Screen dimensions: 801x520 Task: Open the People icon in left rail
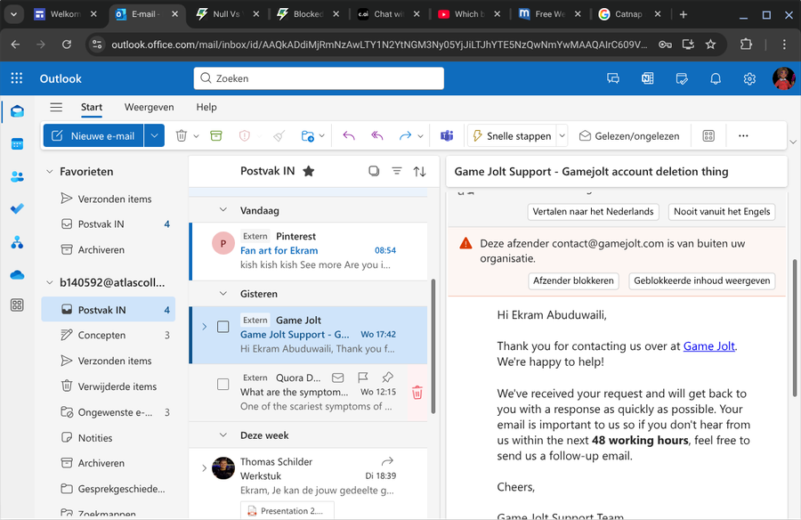(17, 176)
